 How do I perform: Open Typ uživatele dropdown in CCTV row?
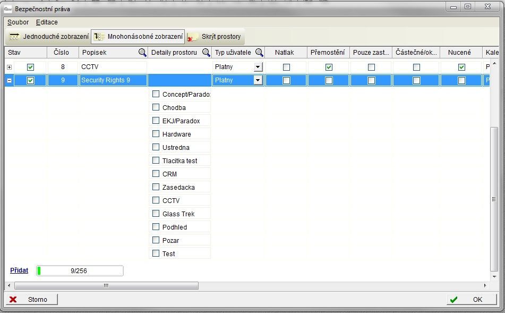[x=258, y=67]
